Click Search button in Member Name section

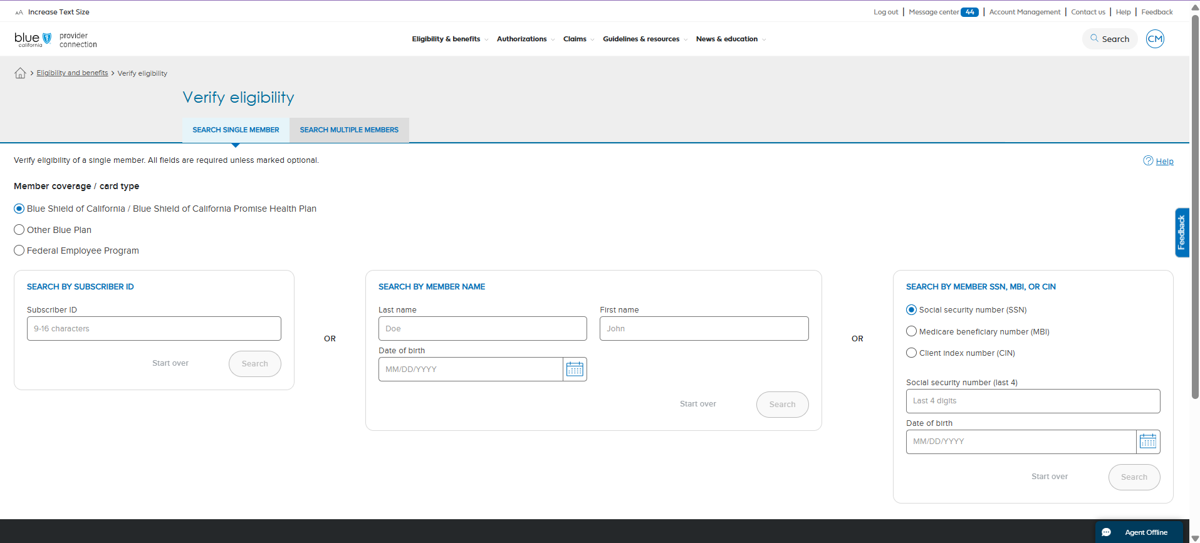(x=783, y=405)
